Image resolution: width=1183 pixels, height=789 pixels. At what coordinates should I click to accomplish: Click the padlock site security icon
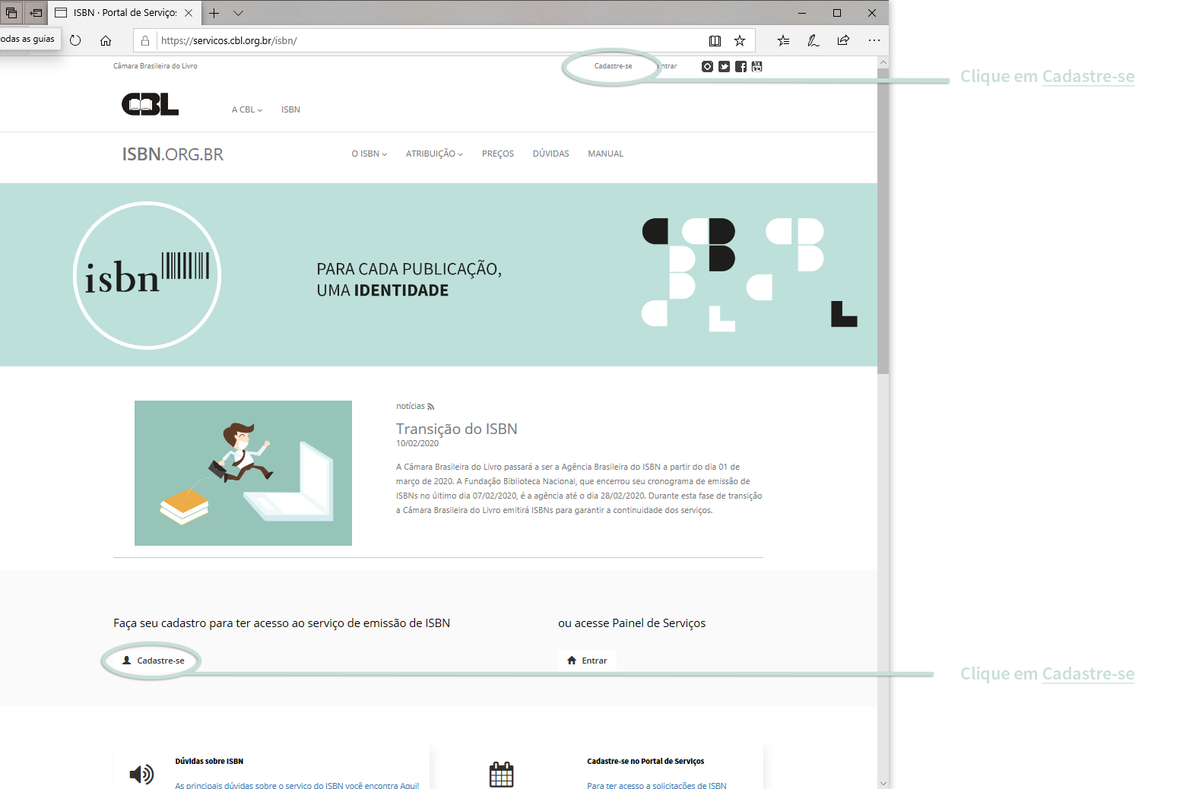(x=145, y=40)
